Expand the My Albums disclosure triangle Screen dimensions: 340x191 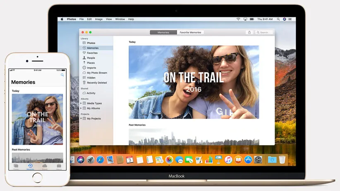click(81, 108)
